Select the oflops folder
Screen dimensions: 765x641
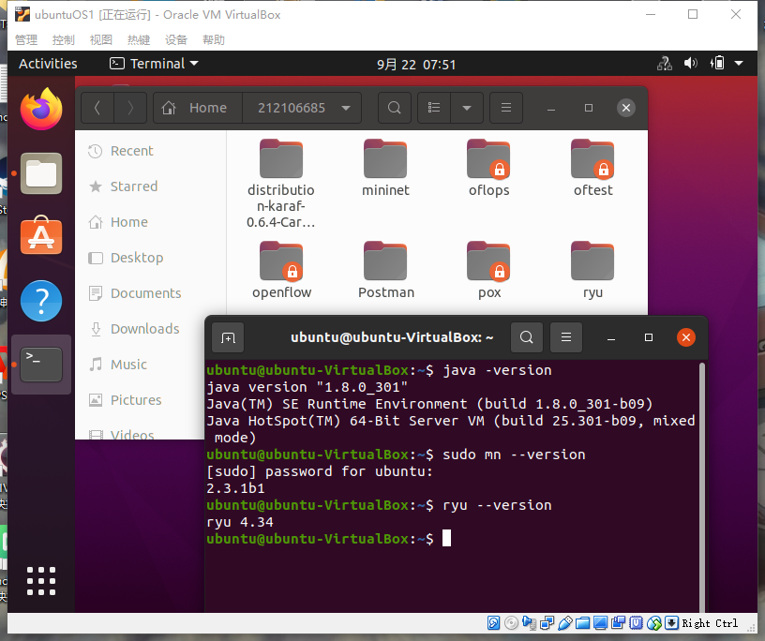(x=488, y=168)
